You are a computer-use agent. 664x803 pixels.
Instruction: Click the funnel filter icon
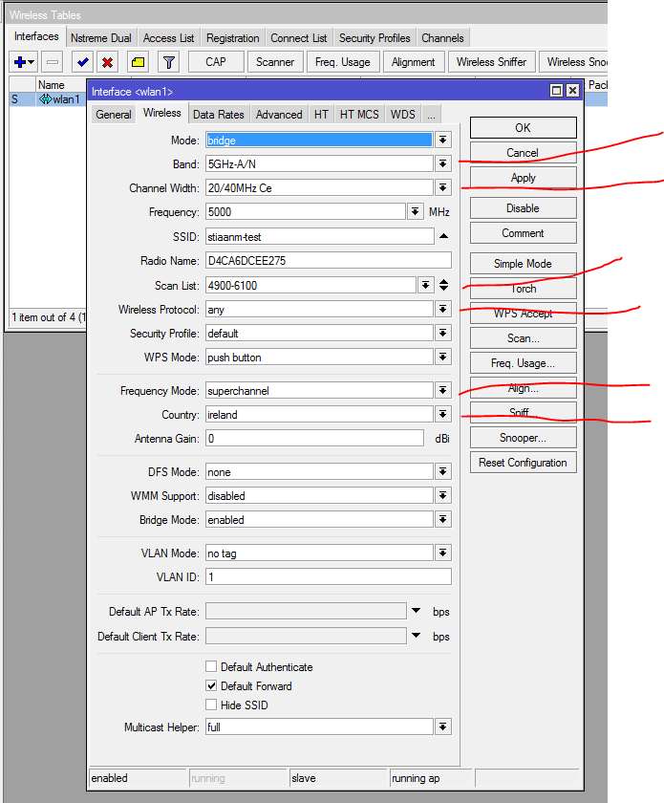(168, 62)
